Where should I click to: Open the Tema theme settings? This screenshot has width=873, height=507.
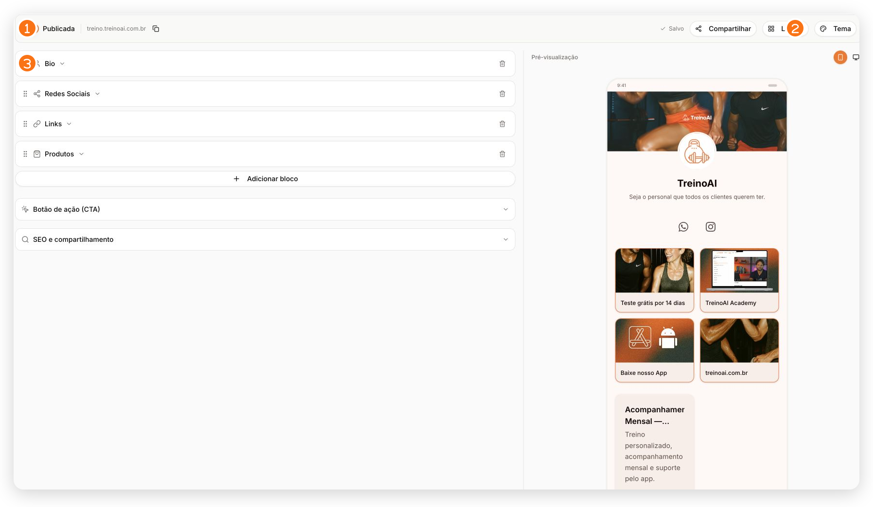pos(835,29)
